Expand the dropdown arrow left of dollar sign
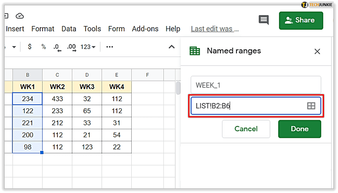The height and width of the screenshot is (193, 338). click(14, 47)
